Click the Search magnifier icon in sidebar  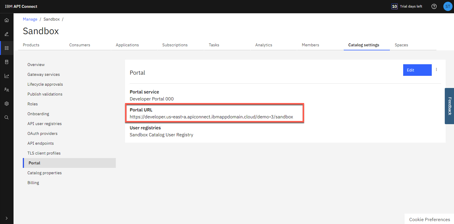(x=7, y=117)
